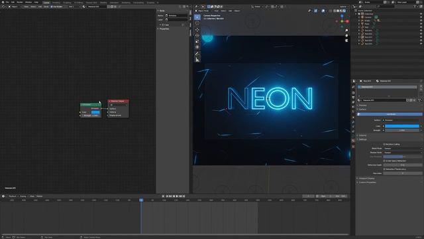The image size is (424, 239).
Task: Click the Blender logo icon in menu bar
Action: coord(3,2)
